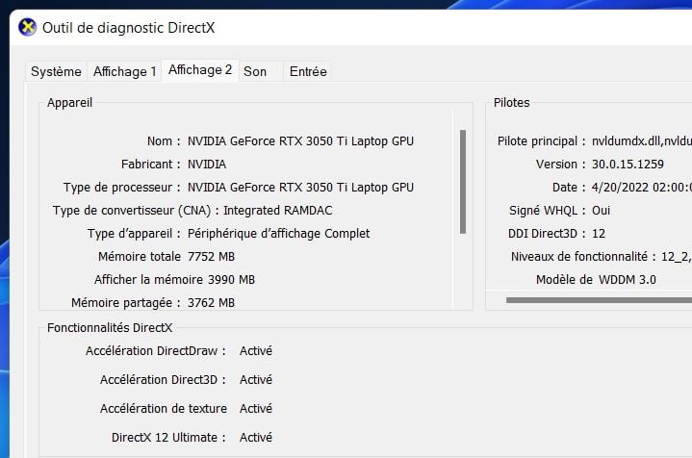
Task: Click the DirectX 12 Ultimate Activé status
Action: (256, 437)
